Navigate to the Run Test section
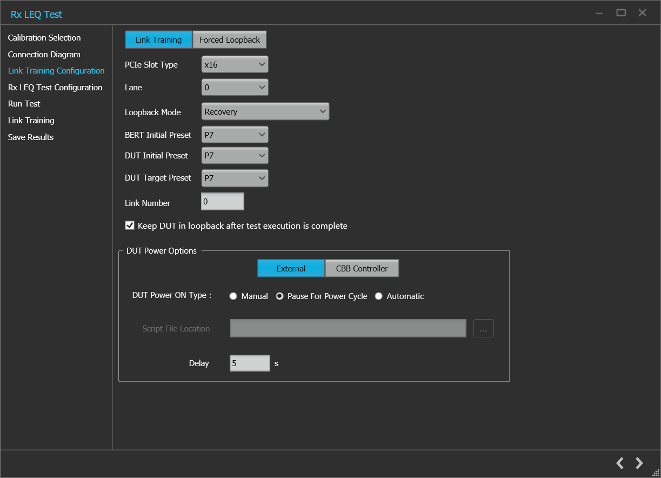This screenshot has height=478, width=661. tap(24, 103)
